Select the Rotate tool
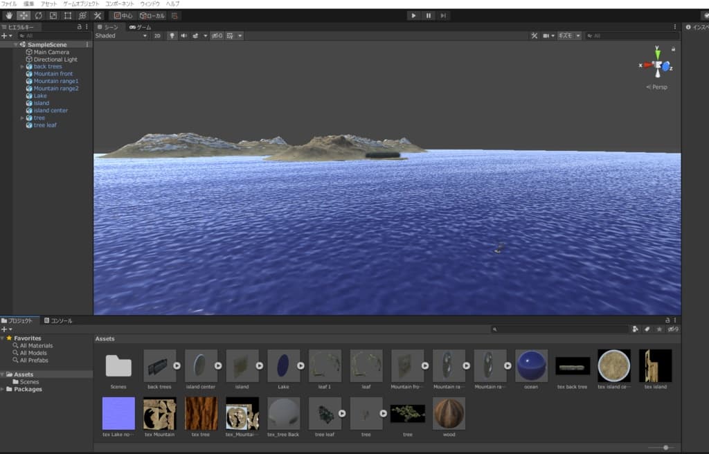The height and width of the screenshot is (454, 709). point(38,15)
